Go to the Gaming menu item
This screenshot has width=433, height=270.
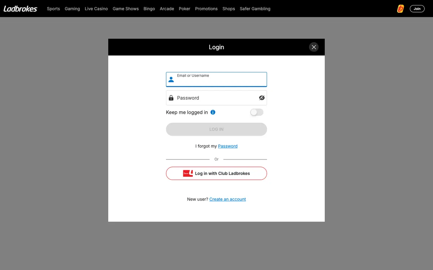72,9
